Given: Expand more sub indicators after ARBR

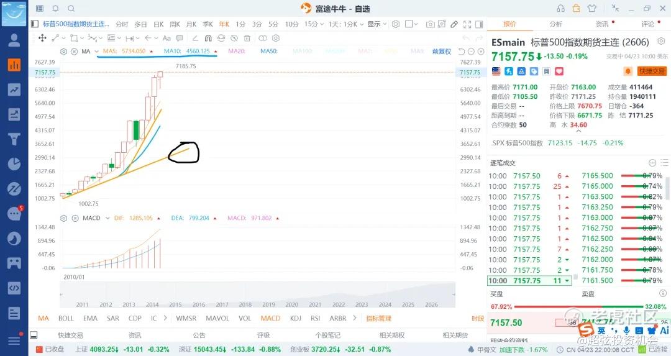Looking at the screenshot, I should click(x=355, y=318).
